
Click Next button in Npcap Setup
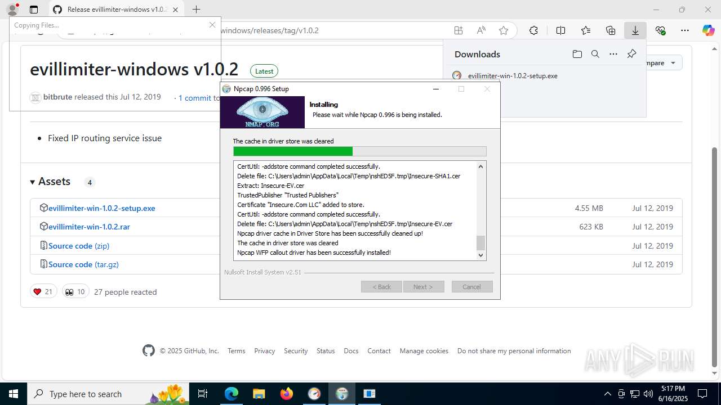424,287
